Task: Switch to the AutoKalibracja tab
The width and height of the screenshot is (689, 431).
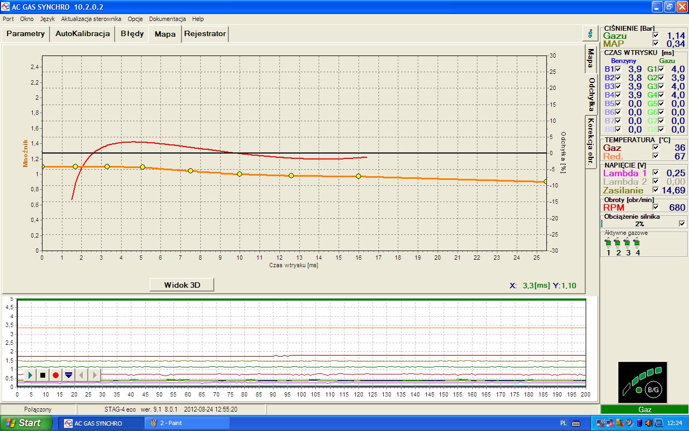Action: pyautogui.click(x=82, y=34)
